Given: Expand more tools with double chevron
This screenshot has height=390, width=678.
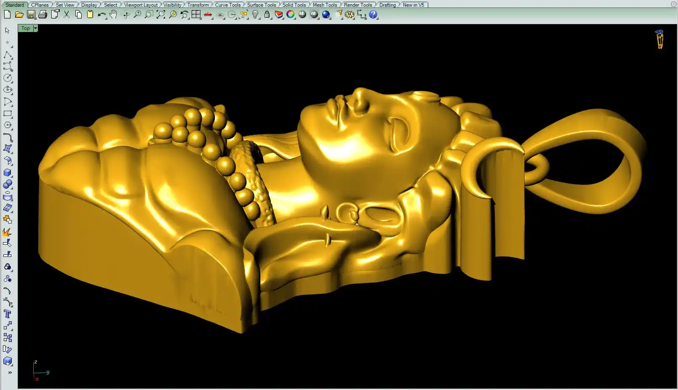Looking at the screenshot, I should click(10, 372).
